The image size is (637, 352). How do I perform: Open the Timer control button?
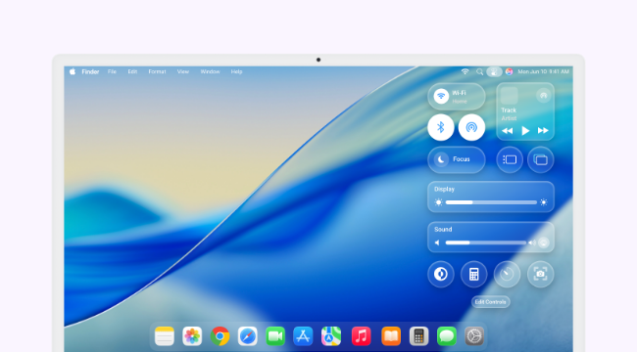[507, 275]
